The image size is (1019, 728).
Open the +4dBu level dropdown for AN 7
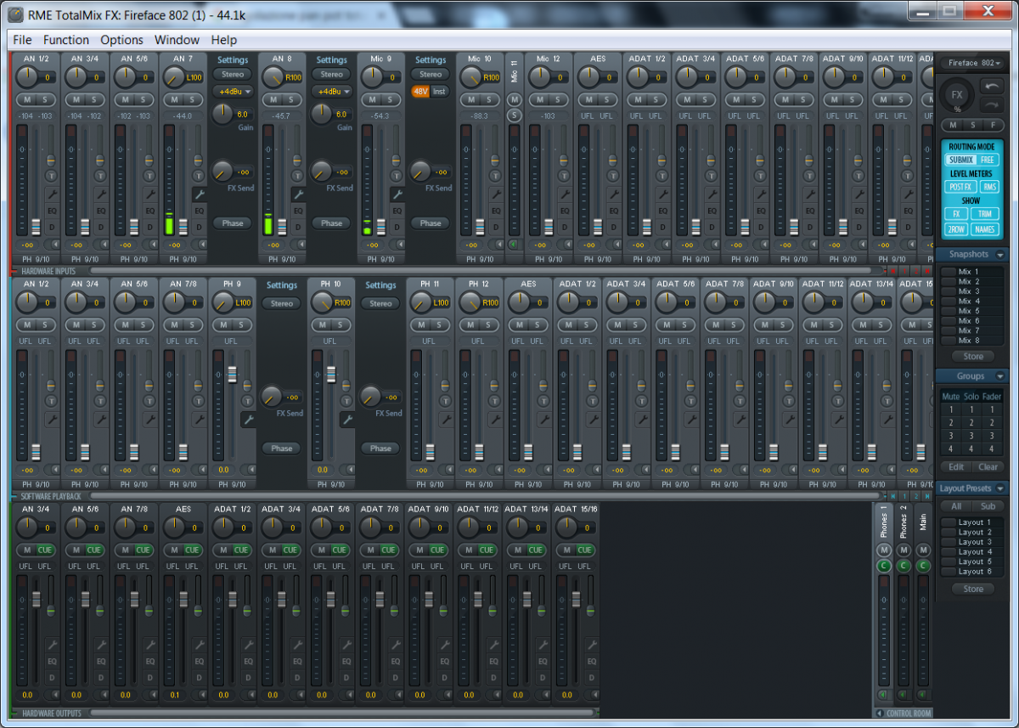(233, 91)
